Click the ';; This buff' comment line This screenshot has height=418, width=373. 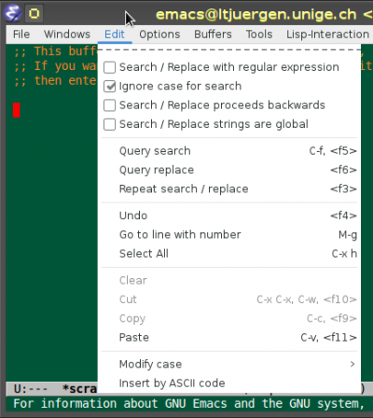click(x=55, y=51)
